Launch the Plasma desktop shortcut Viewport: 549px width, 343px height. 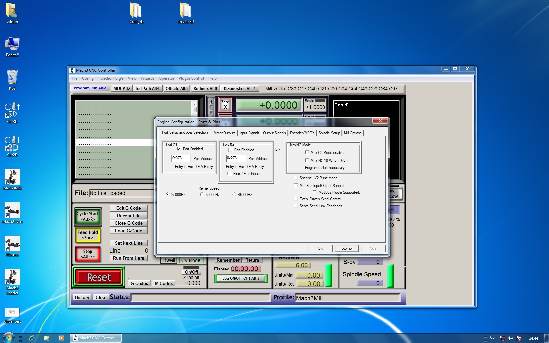click(12, 244)
